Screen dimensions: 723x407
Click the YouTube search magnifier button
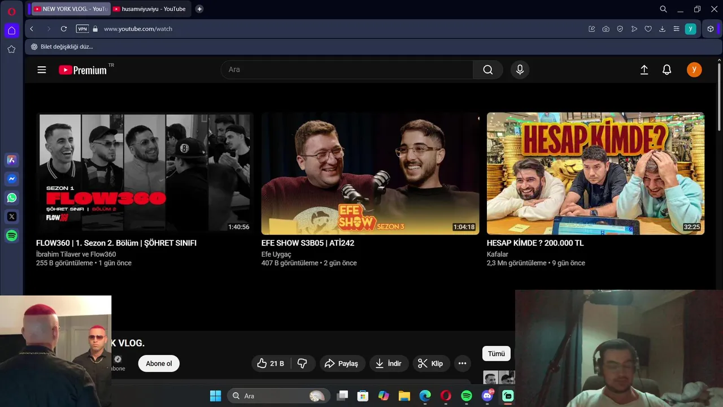pyautogui.click(x=488, y=70)
